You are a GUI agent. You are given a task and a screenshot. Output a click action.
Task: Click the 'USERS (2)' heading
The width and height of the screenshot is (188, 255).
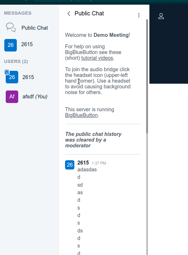pos(16,61)
